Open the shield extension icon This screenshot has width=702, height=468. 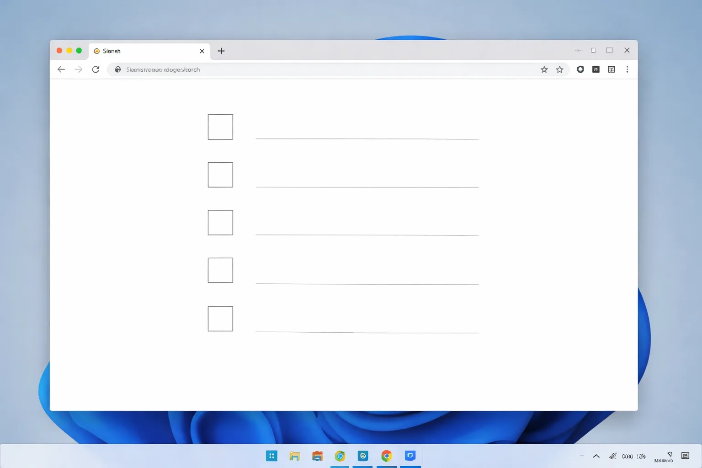(580, 69)
